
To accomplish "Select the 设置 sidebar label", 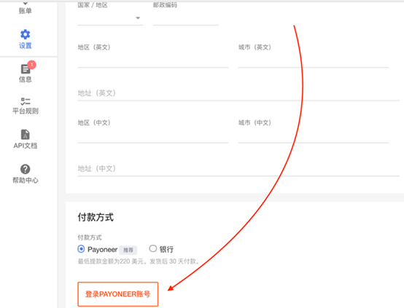I will (x=26, y=46).
